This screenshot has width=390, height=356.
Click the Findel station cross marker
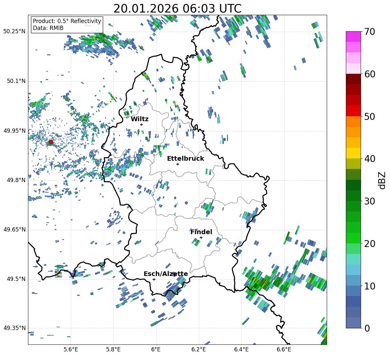(201, 237)
